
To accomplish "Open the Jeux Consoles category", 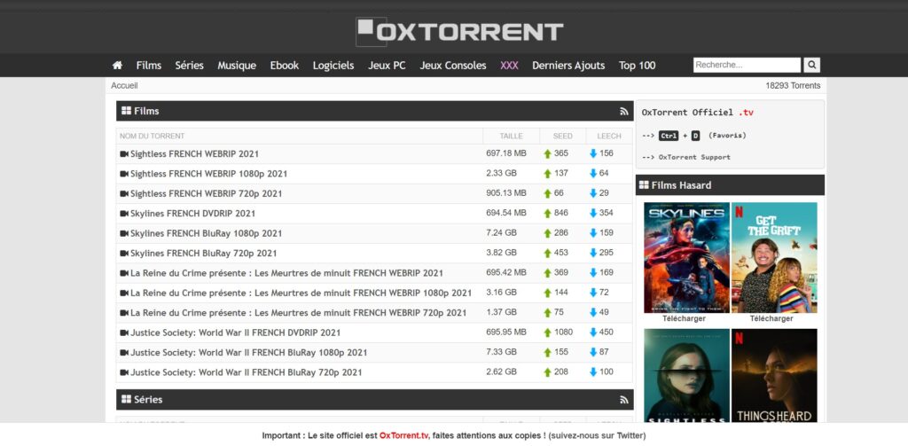I will tap(453, 66).
